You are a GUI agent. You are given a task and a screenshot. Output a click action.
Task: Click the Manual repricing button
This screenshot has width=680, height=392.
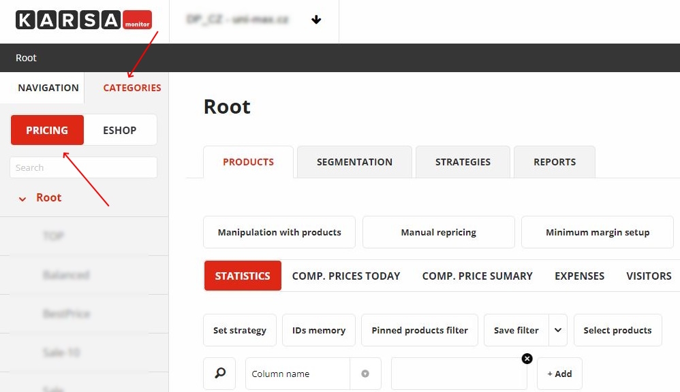[438, 232]
